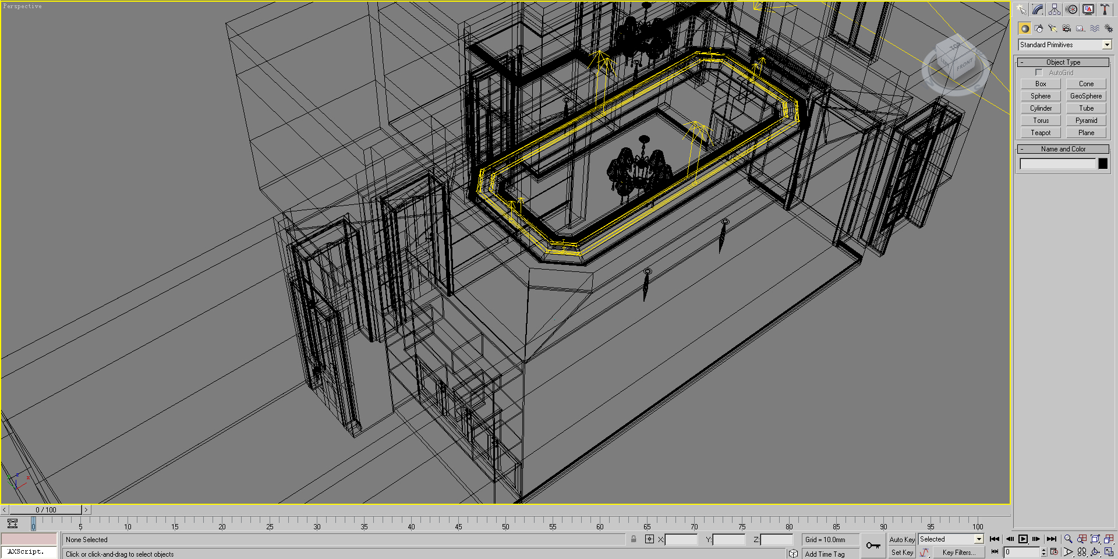Open the Modify command panel tab
The height and width of the screenshot is (559, 1118).
point(1038,9)
